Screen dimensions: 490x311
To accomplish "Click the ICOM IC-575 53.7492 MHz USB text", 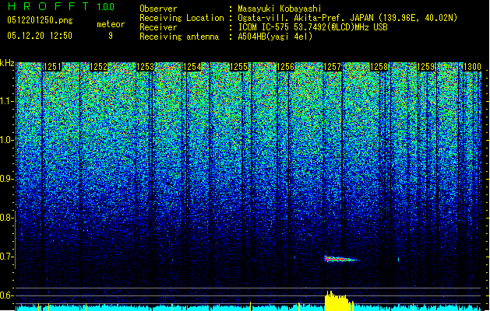I will (x=312, y=27).
